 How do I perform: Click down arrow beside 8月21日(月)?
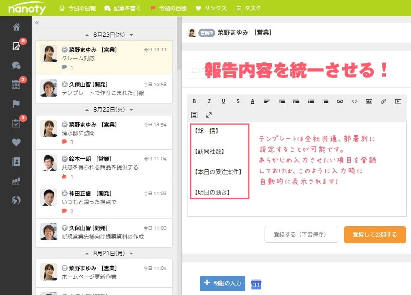point(131,254)
